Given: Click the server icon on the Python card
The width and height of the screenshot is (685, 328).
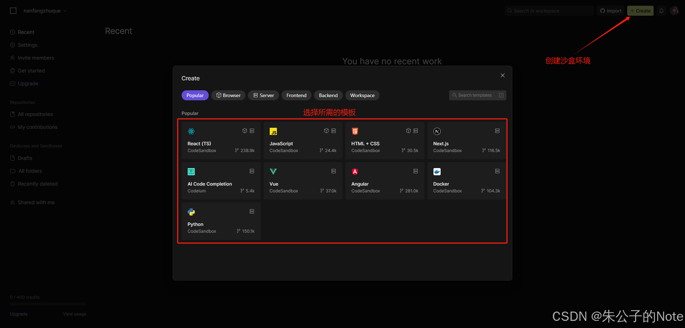Looking at the screenshot, I should pyautogui.click(x=252, y=212).
